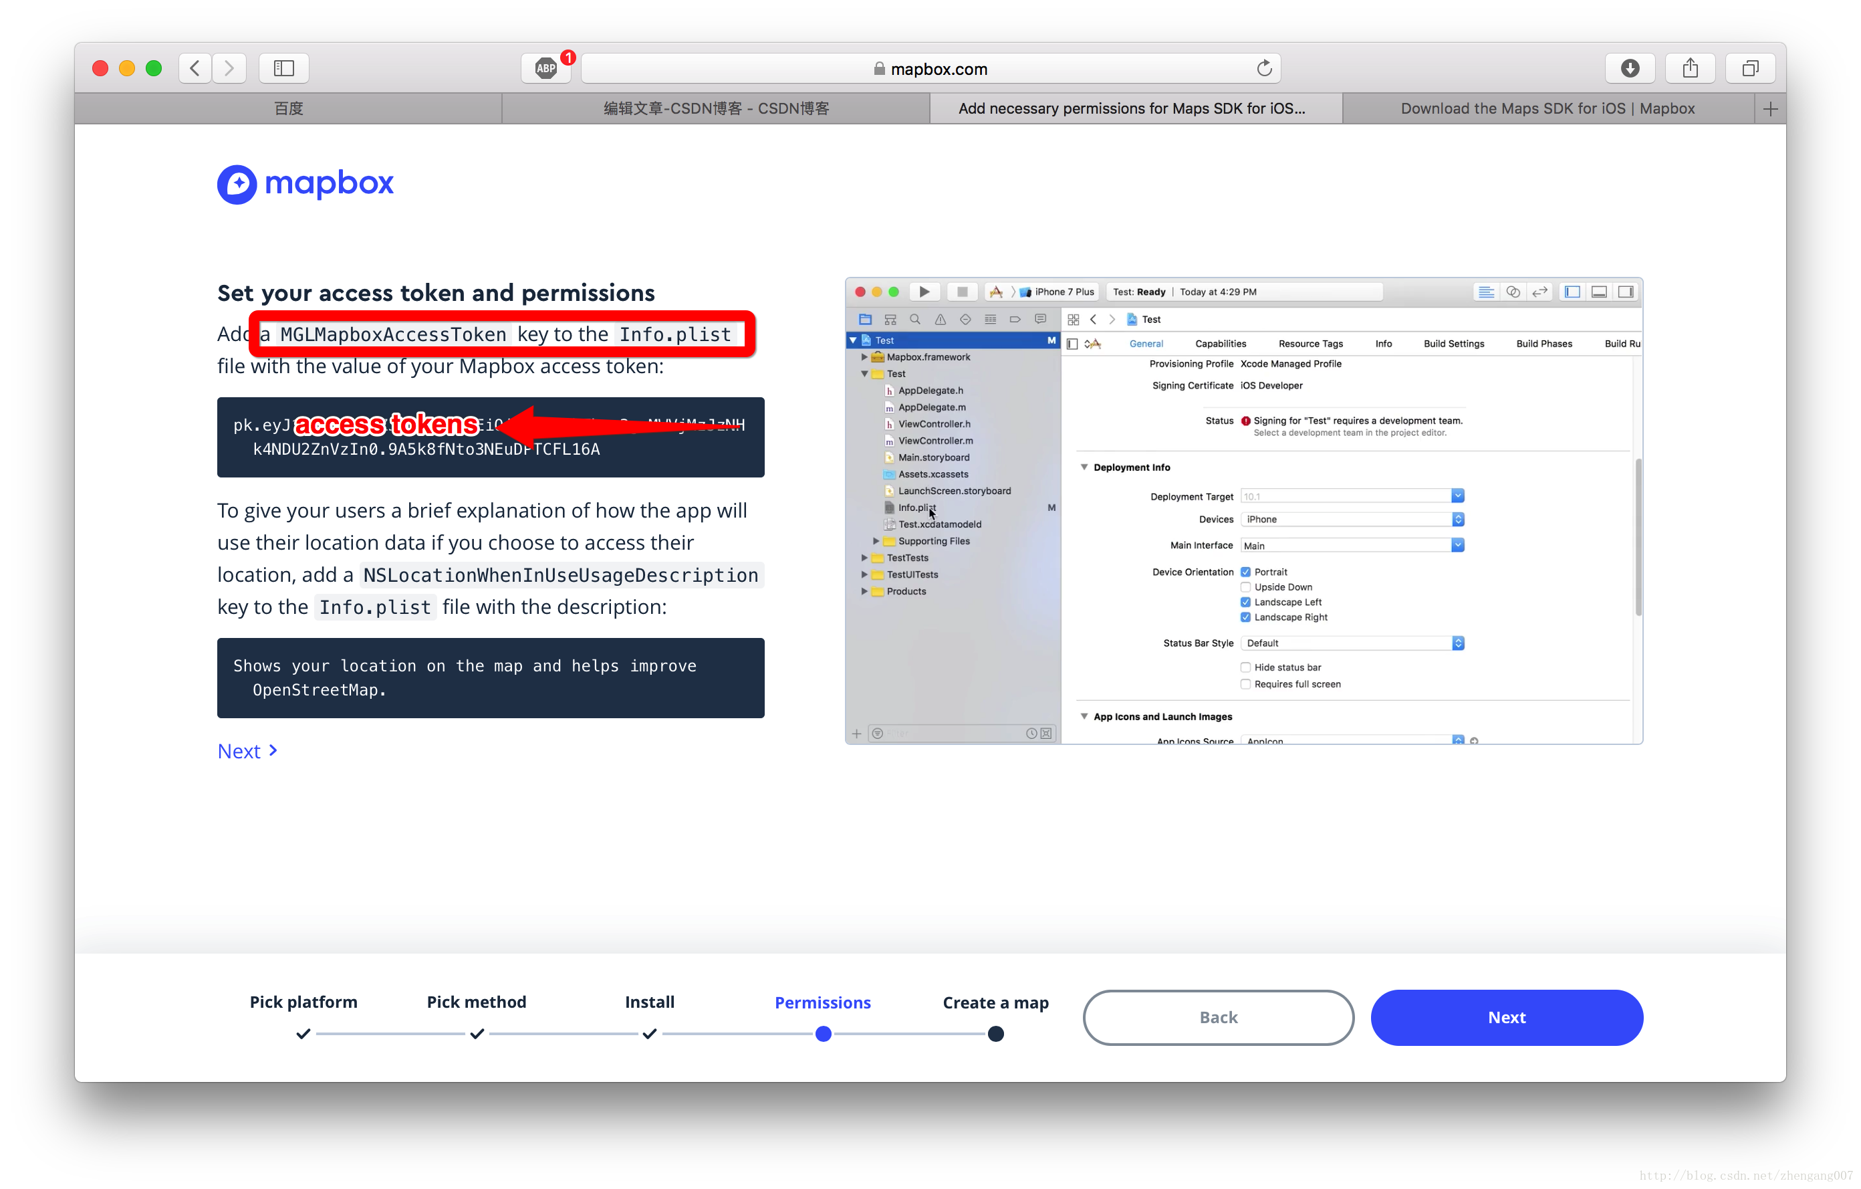1861x1189 pixels.
Task: Click the blue Next button
Action: click(1506, 1017)
